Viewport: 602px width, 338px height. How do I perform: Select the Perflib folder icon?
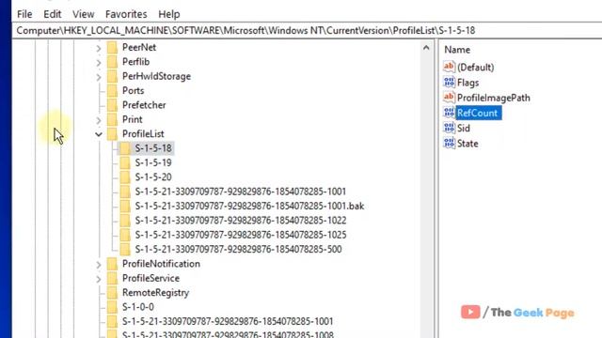click(113, 62)
